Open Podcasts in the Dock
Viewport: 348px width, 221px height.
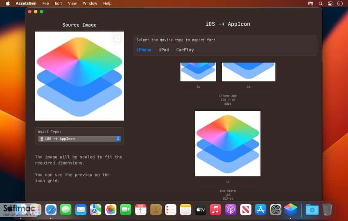pos(230,210)
